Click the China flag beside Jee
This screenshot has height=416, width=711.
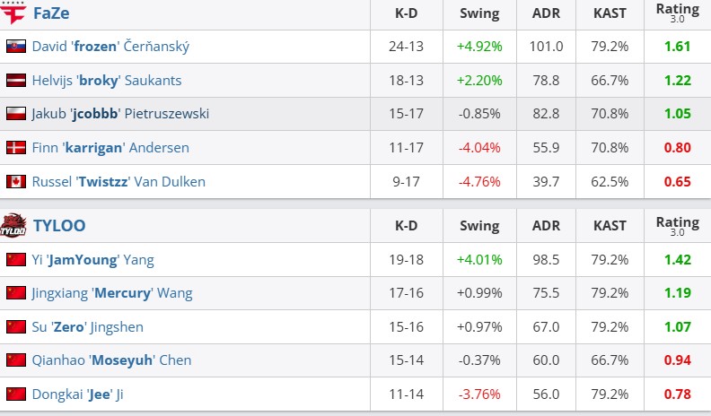[15, 394]
